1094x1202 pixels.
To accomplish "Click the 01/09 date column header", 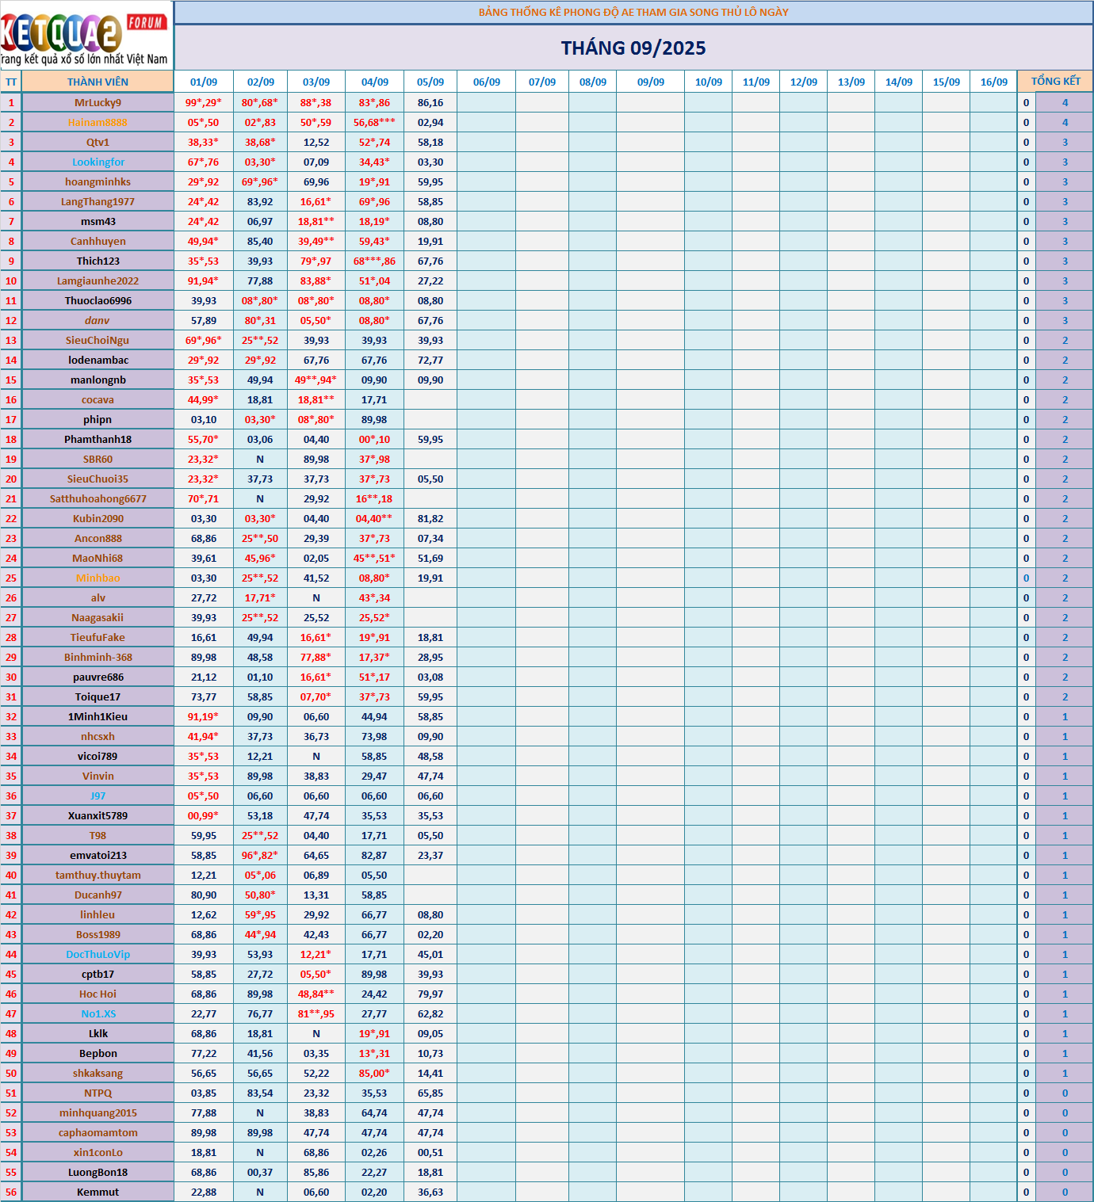I will (204, 82).
